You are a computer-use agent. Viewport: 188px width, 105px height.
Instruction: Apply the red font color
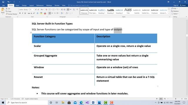coord(45,13)
